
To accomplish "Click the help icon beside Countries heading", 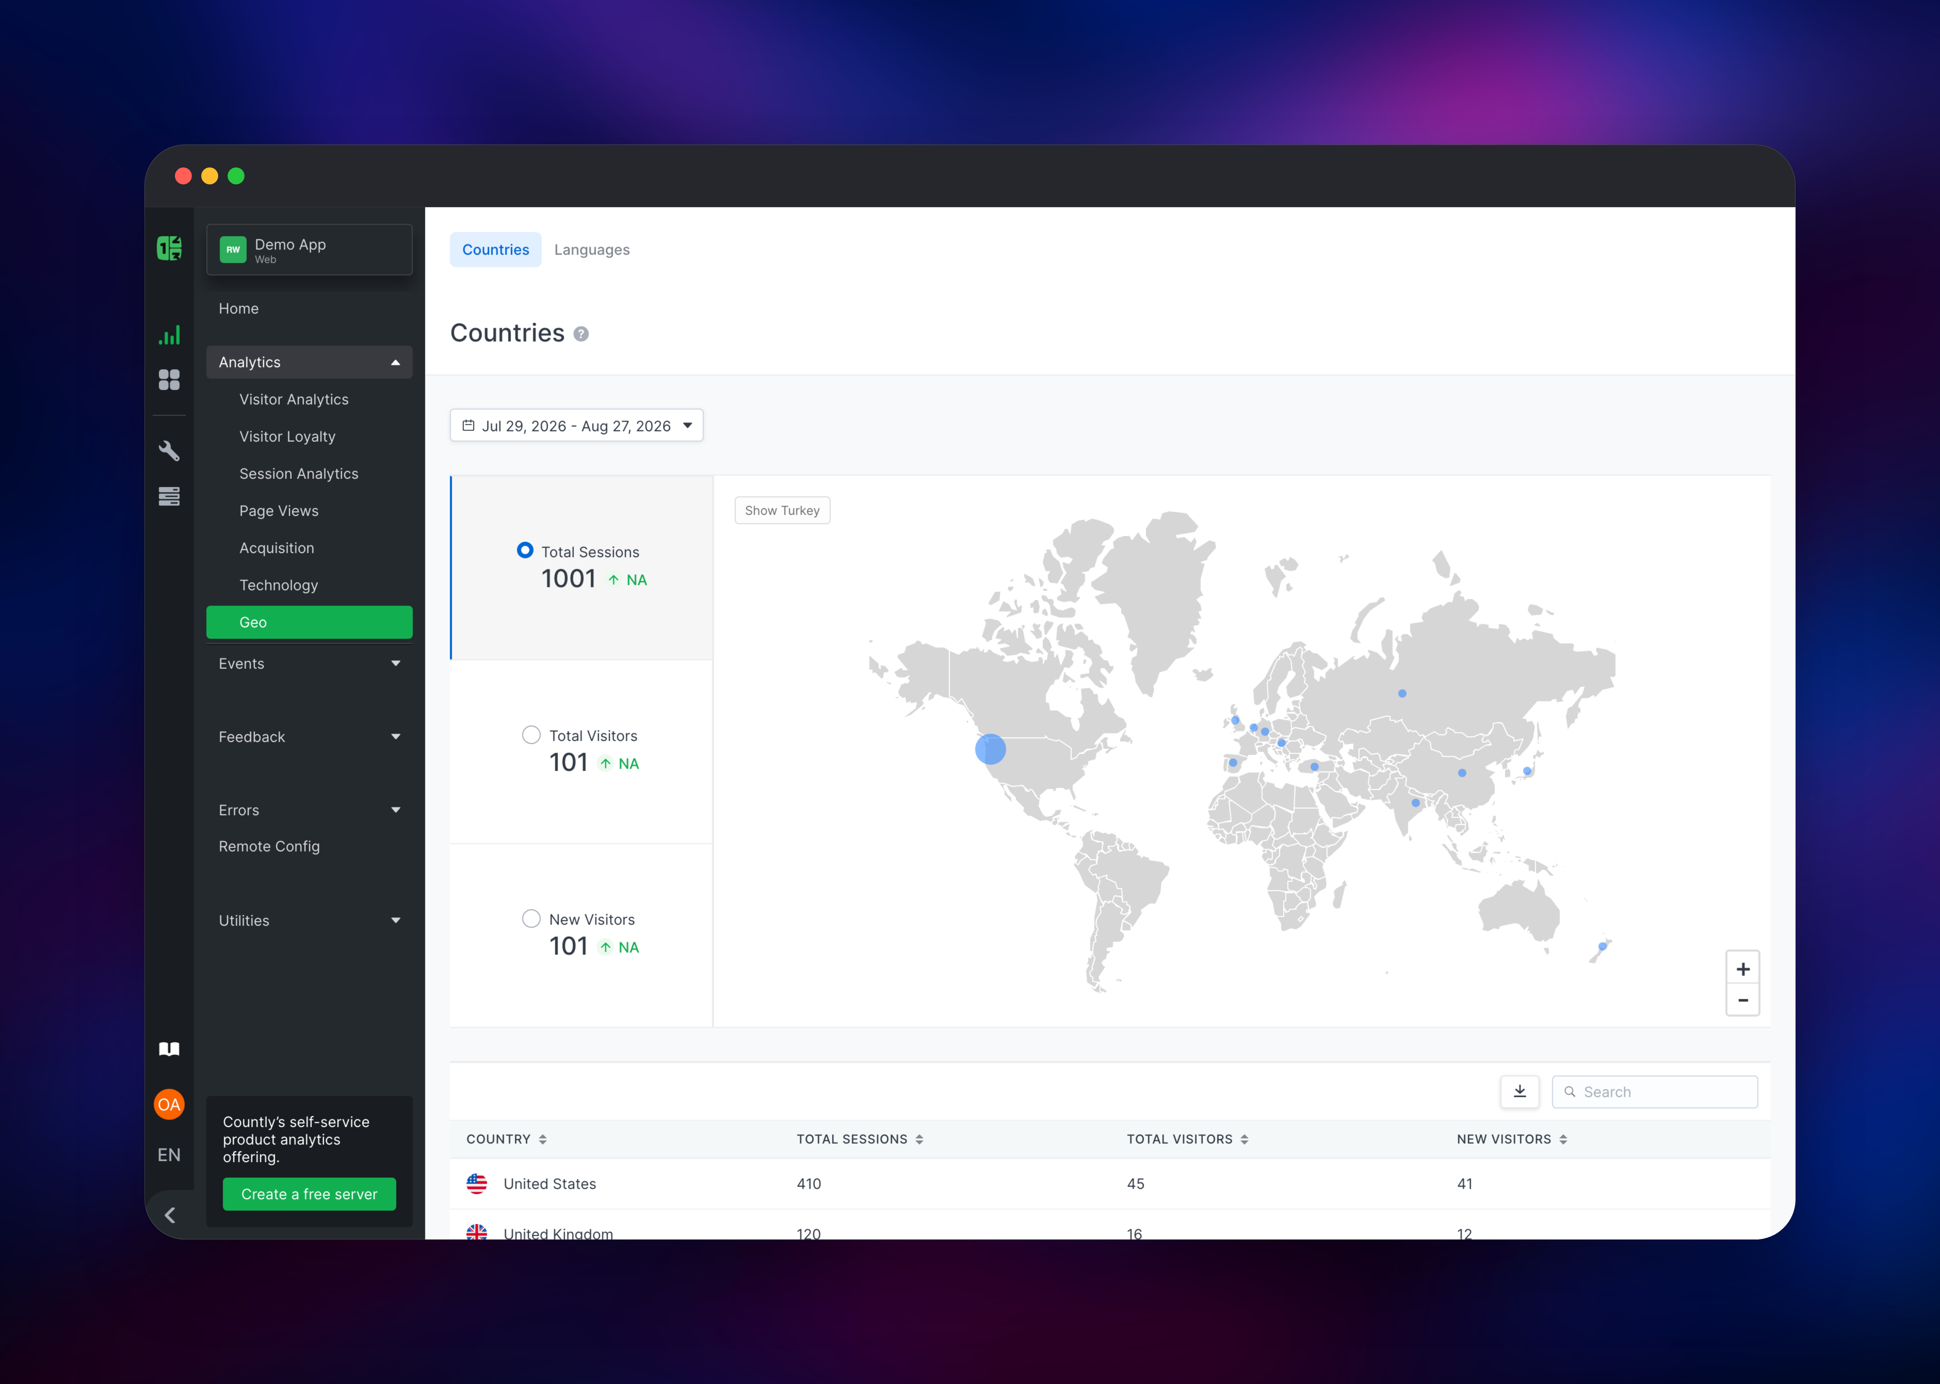I will pos(581,334).
